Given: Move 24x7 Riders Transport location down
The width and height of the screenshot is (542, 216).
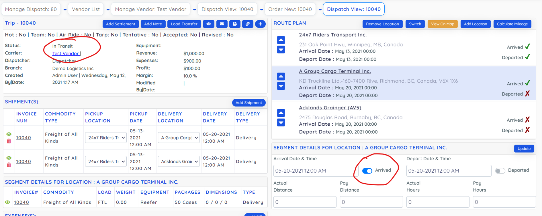Looking at the screenshot, I should [281, 50].
